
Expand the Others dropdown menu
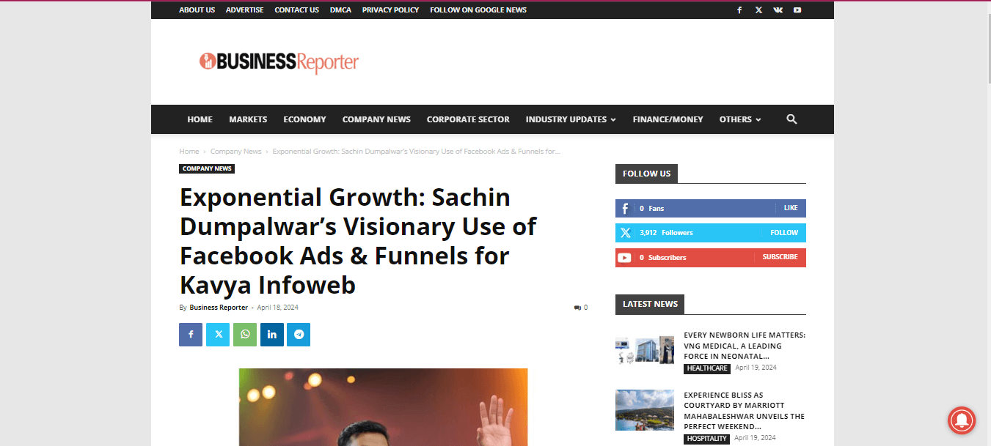pyautogui.click(x=740, y=119)
